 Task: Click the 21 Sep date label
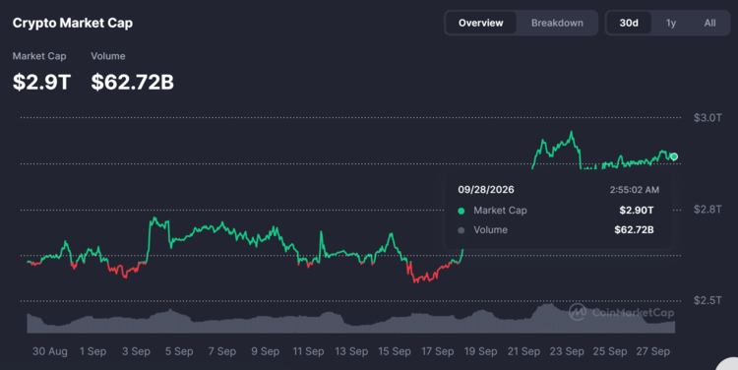pos(523,351)
